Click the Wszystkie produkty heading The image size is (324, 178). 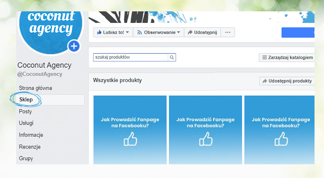point(117,80)
